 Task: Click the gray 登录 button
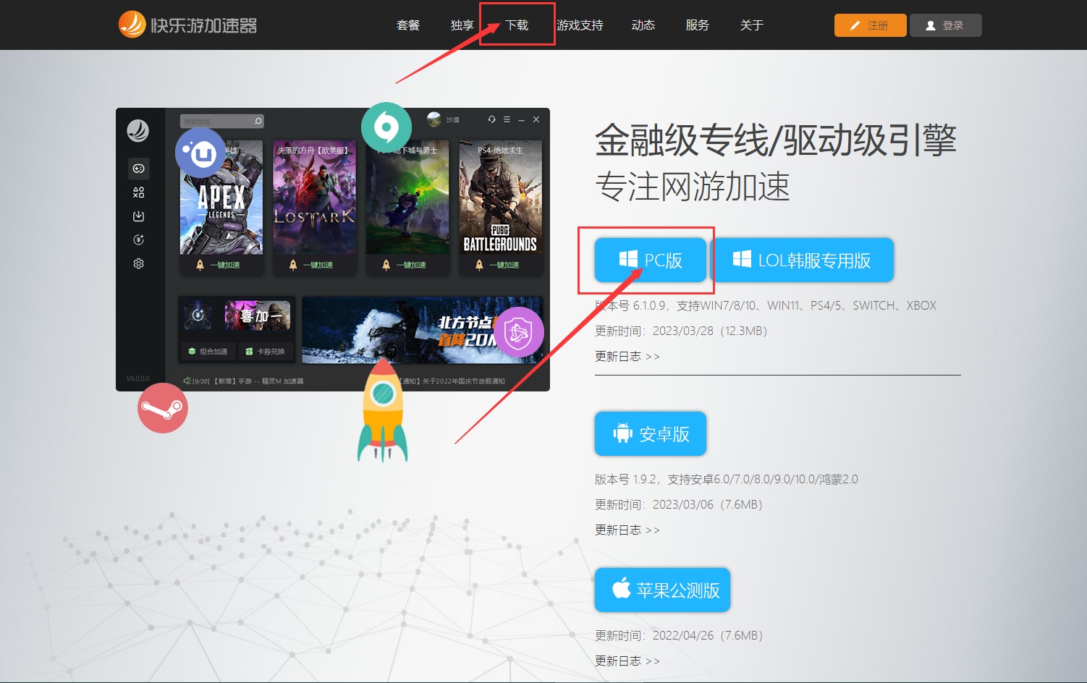(x=945, y=25)
